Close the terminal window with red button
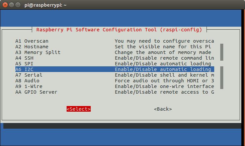This screenshot has height=146, width=245. (5, 5)
